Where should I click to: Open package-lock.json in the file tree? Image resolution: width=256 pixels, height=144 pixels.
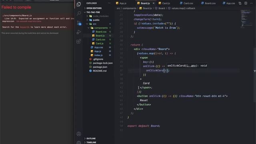(103, 63)
